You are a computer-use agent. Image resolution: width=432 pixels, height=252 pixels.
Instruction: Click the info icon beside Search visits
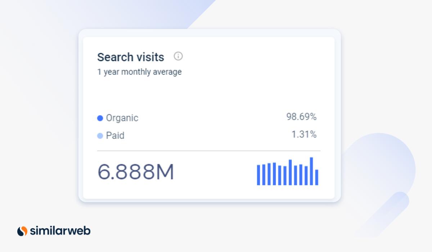[178, 57]
